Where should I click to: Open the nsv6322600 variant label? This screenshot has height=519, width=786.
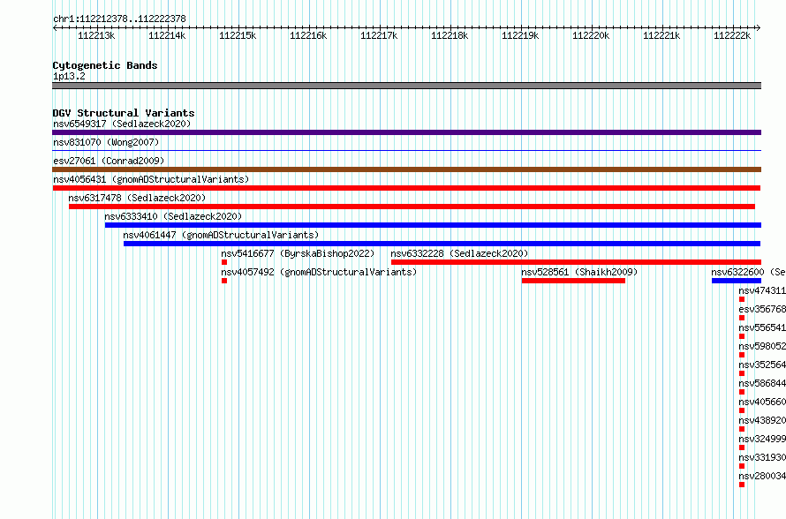tap(748, 272)
